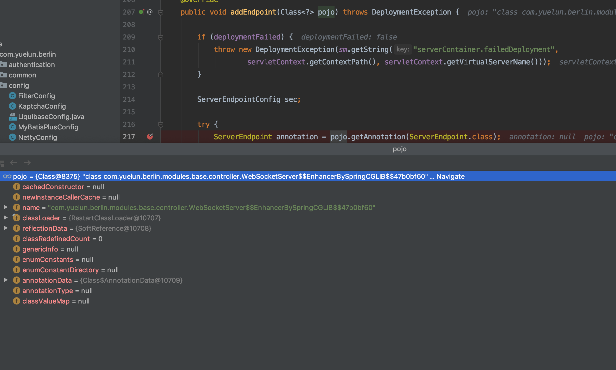The width and height of the screenshot is (616, 370).
Task: Click the Navigate link on pojo row
Action: tap(450, 176)
